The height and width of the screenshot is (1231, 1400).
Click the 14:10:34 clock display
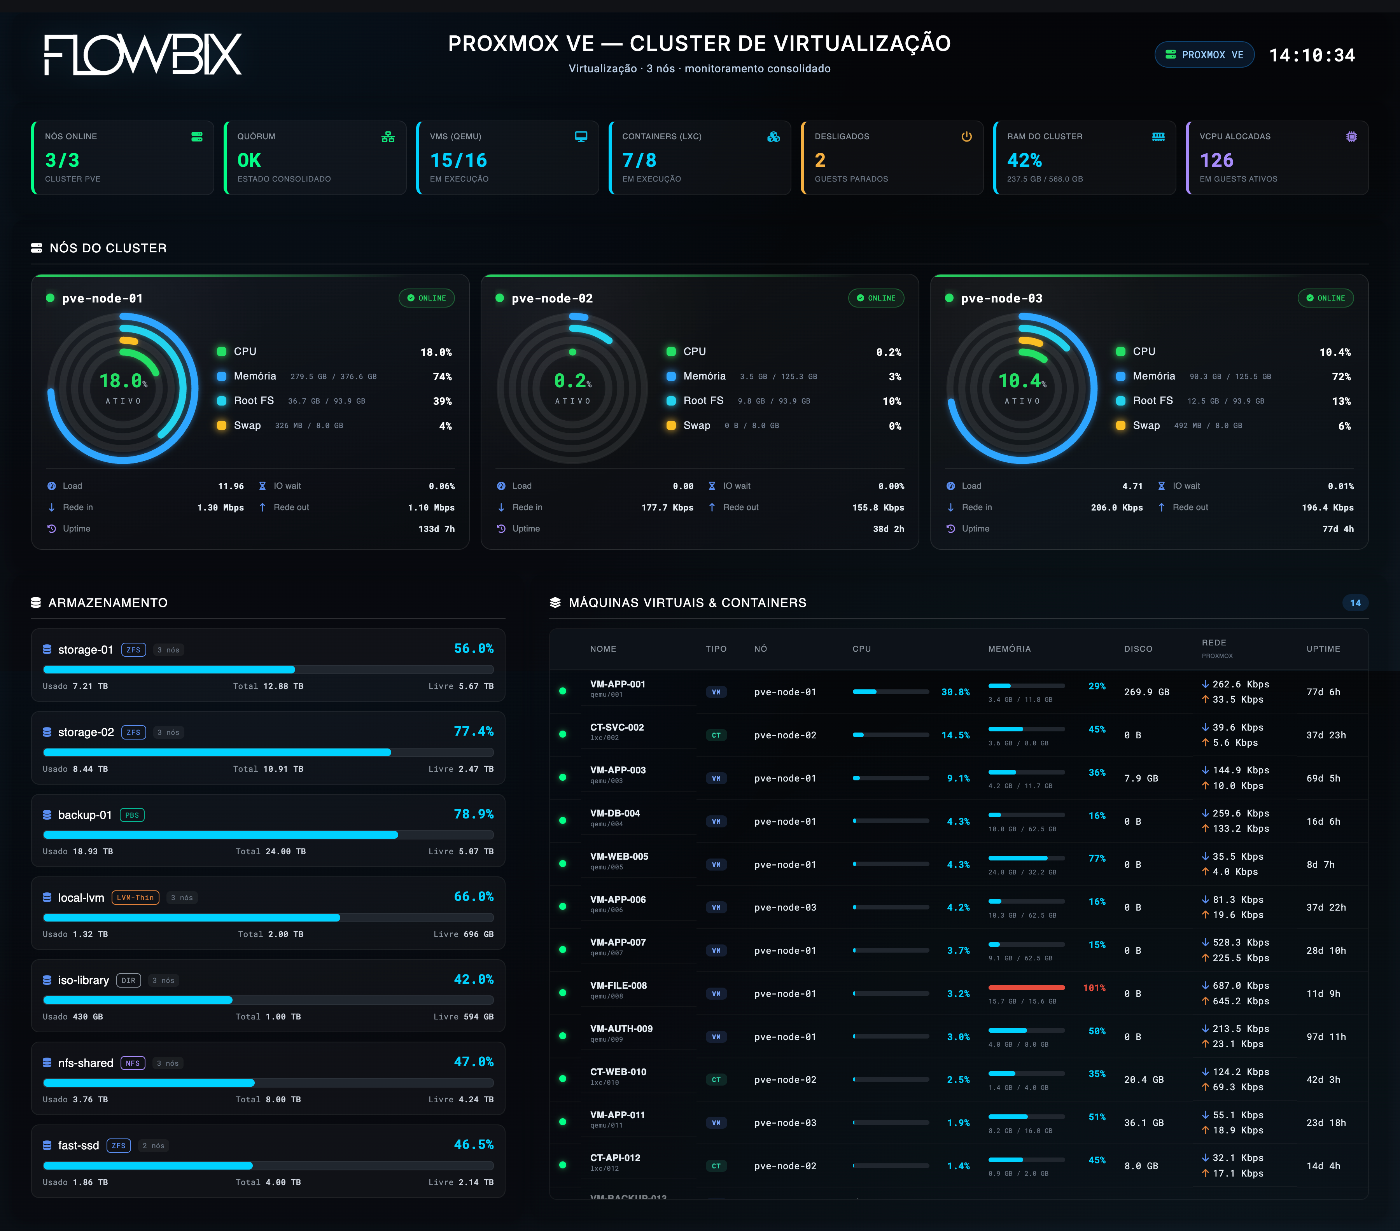1312,55
